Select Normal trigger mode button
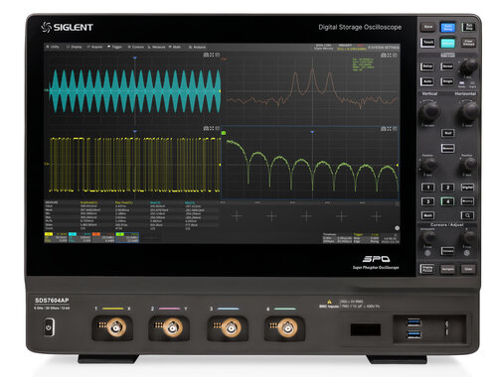The image size is (497, 377). coord(447,66)
